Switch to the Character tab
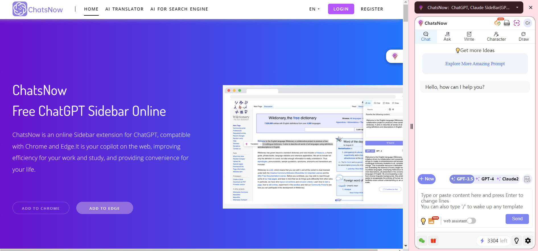 496,37
